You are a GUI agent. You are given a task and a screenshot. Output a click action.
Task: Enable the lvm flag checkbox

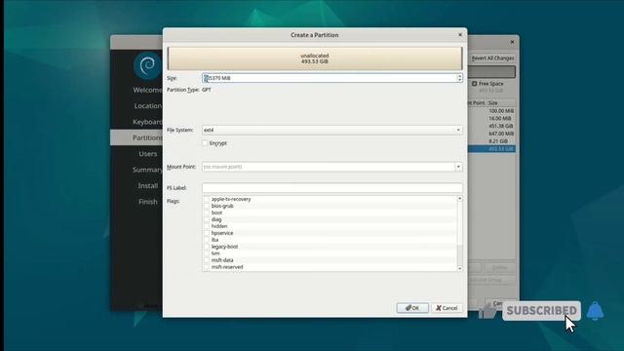point(206,253)
